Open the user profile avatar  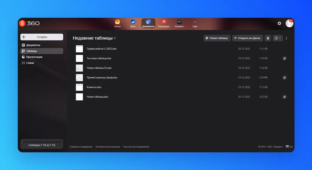289,23
